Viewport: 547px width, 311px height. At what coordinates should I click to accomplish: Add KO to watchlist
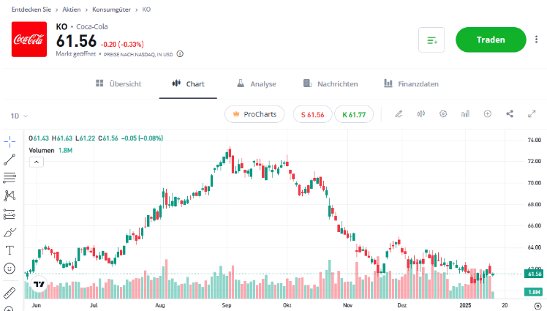(x=431, y=40)
